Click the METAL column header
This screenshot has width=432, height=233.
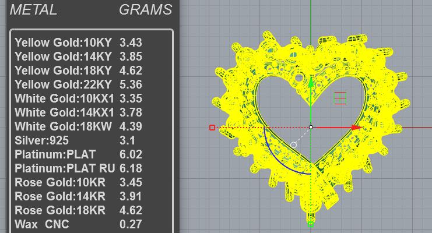click(x=34, y=10)
